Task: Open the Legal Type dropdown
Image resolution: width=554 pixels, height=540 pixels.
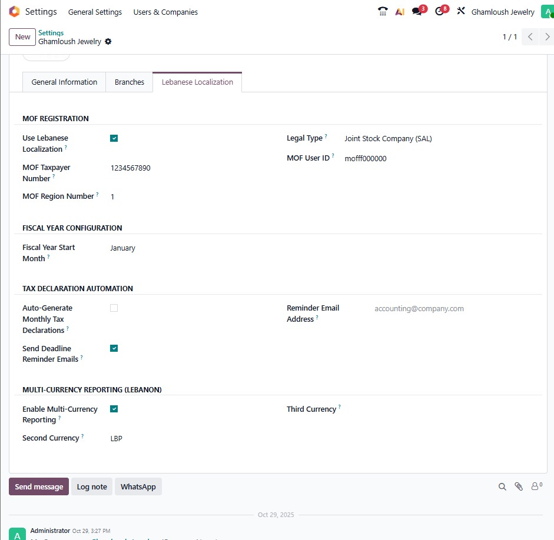Action: [436, 139]
